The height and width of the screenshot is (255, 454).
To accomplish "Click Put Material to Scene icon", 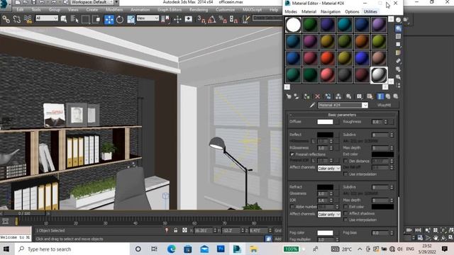I will coord(296,96).
